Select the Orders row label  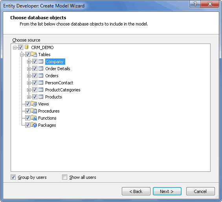click(x=52, y=76)
